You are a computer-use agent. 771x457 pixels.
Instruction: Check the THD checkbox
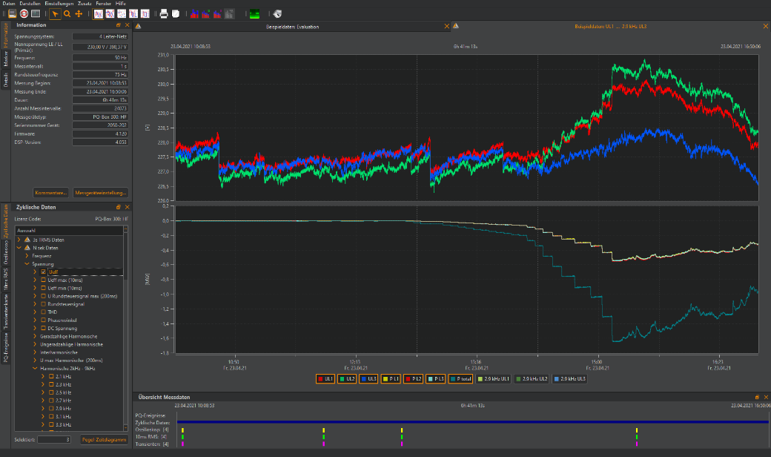click(43, 312)
